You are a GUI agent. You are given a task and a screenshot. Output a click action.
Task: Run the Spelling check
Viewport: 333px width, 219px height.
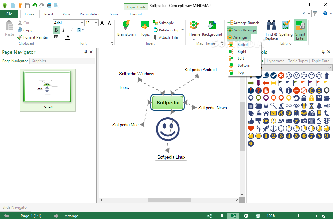click(286, 29)
